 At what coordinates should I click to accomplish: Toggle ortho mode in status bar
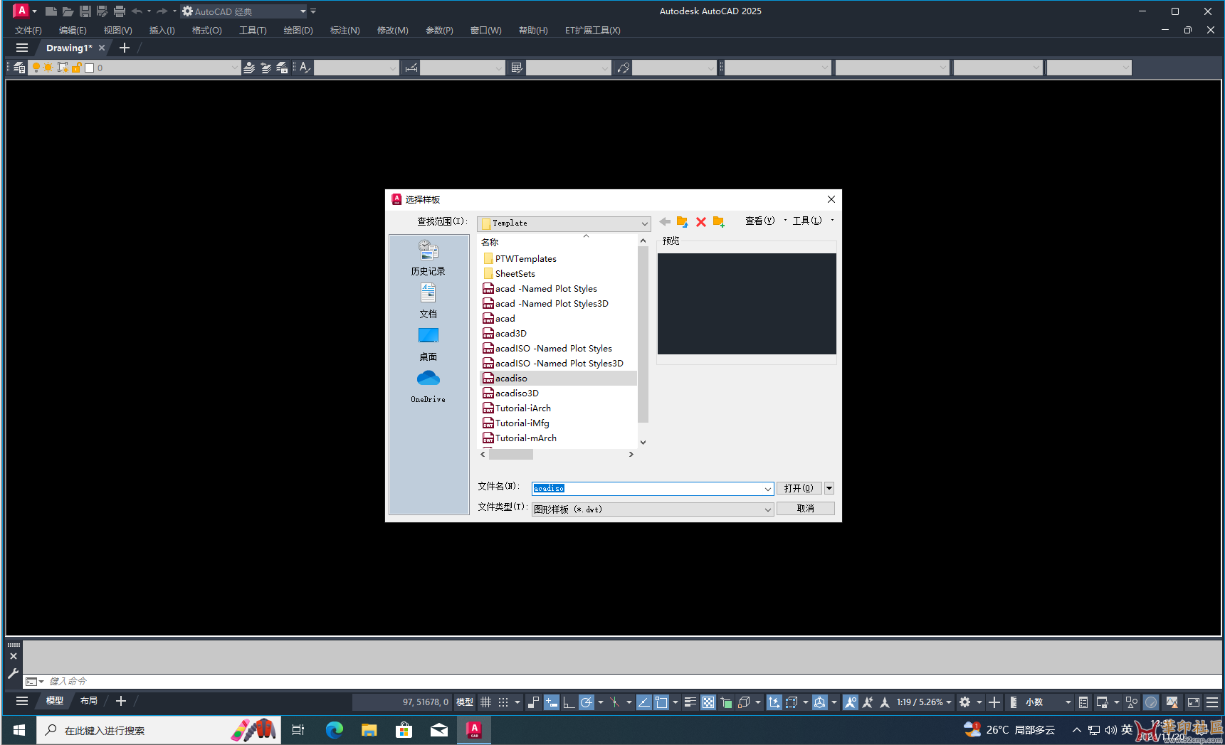[x=568, y=702]
